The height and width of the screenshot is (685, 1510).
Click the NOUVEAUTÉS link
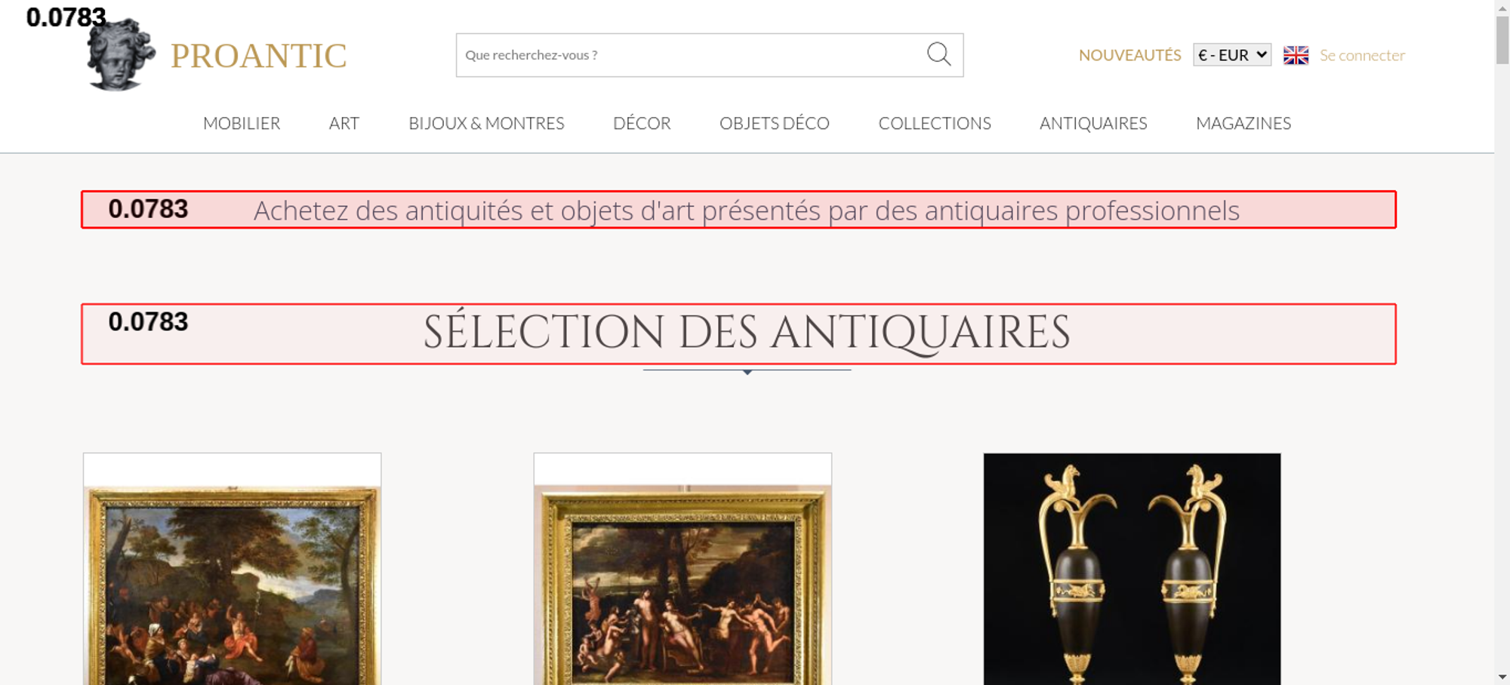point(1129,55)
